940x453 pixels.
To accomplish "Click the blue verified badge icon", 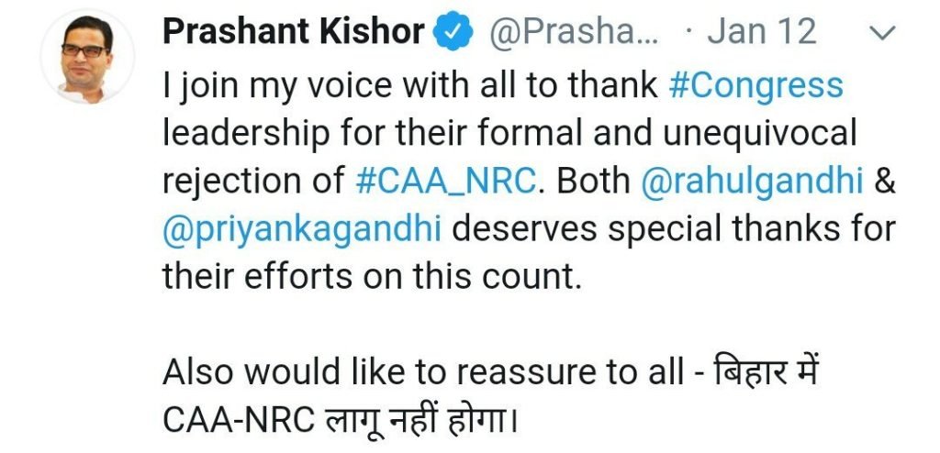I will point(455,33).
